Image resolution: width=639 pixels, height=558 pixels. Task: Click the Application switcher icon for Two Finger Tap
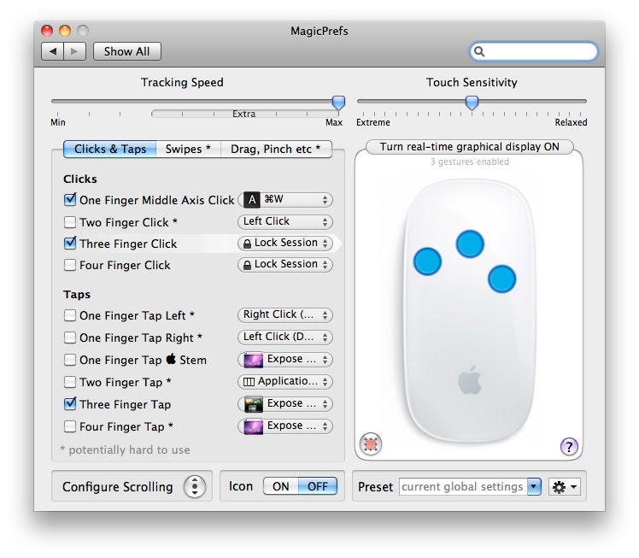249,382
